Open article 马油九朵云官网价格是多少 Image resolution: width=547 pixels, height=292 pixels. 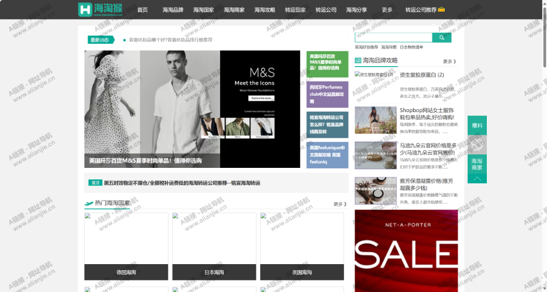(428, 149)
